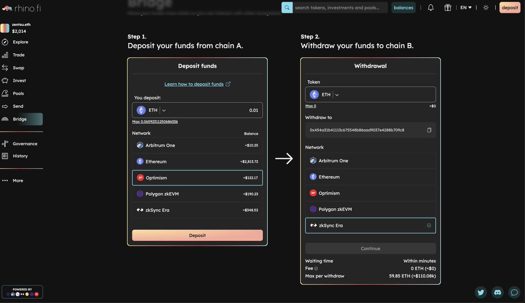525x303 pixels.
Task: Go to Invest in sidebar
Action: click(19, 80)
